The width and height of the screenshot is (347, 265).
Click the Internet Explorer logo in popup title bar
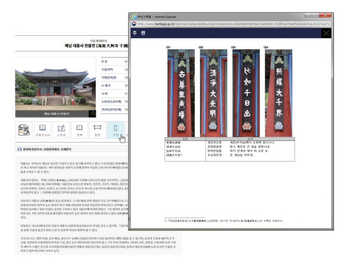click(x=134, y=17)
